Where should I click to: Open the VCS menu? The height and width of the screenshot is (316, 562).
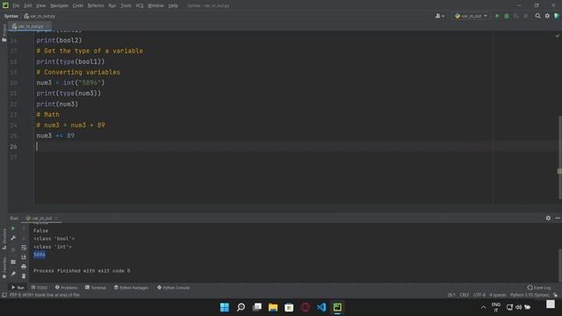[140, 6]
